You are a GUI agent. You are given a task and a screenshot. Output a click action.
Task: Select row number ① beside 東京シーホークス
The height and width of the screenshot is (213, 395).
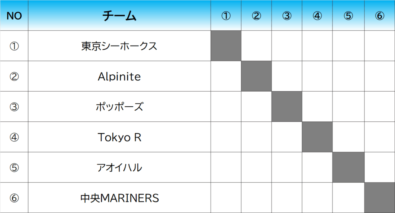[x=14, y=46]
